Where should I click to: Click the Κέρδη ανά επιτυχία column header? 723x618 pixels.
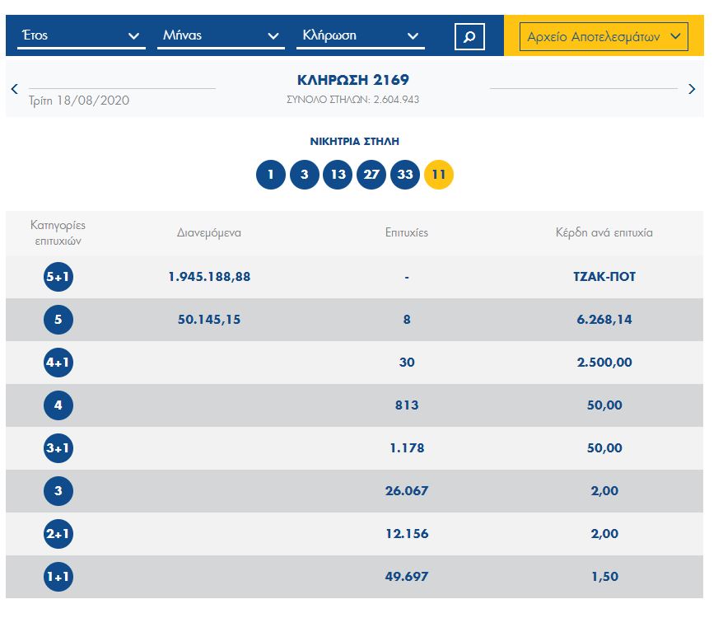(x=604, y=233)
